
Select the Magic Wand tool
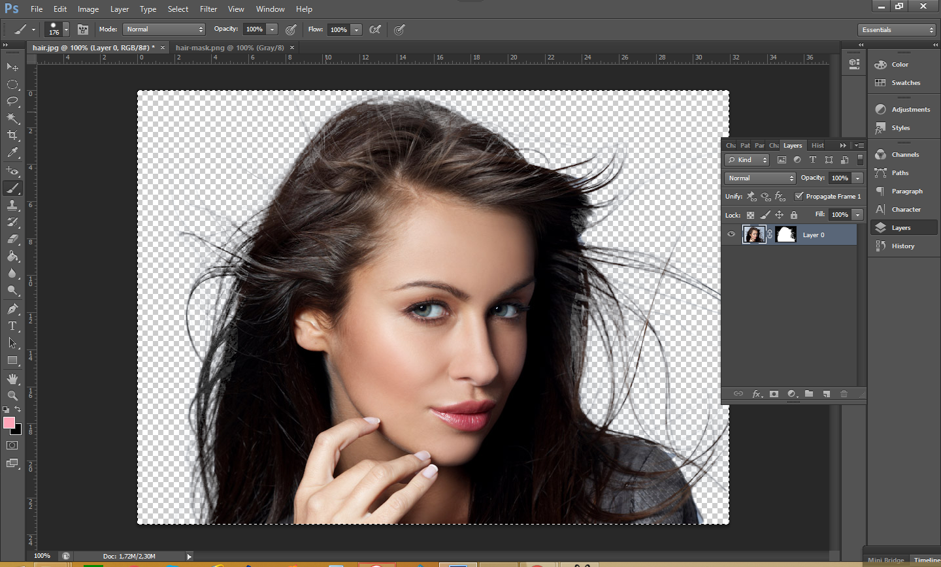click(12, 118)
